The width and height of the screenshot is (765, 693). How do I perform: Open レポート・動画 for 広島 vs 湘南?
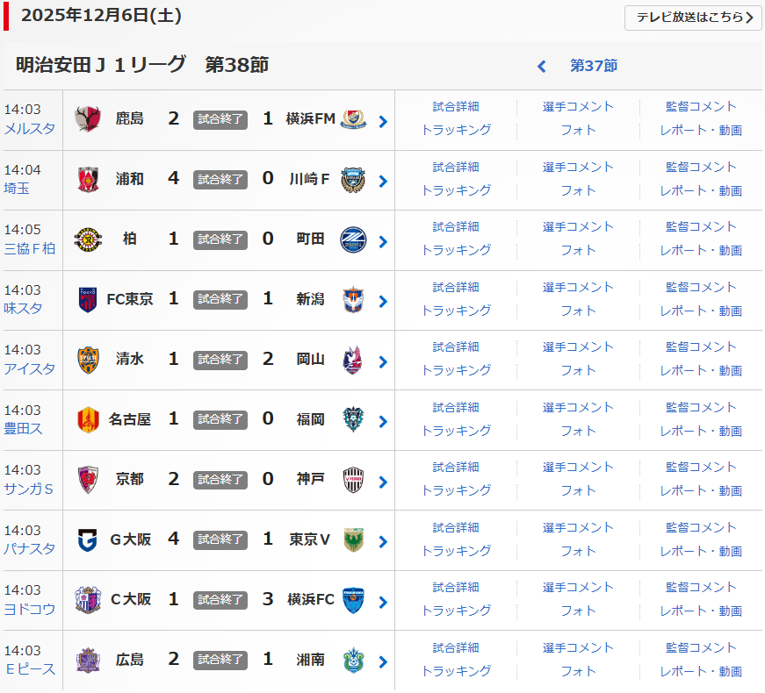(x=701, y=671)
